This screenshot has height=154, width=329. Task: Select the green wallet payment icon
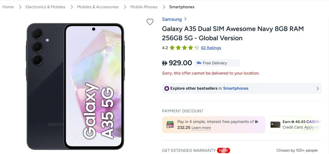click(x=170, y=124)
